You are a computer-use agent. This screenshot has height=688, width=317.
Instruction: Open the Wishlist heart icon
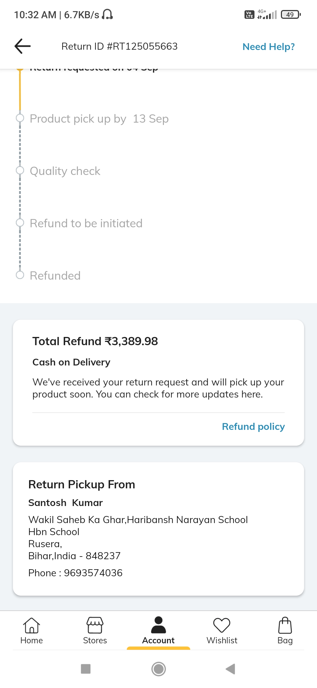click(222, 625)
